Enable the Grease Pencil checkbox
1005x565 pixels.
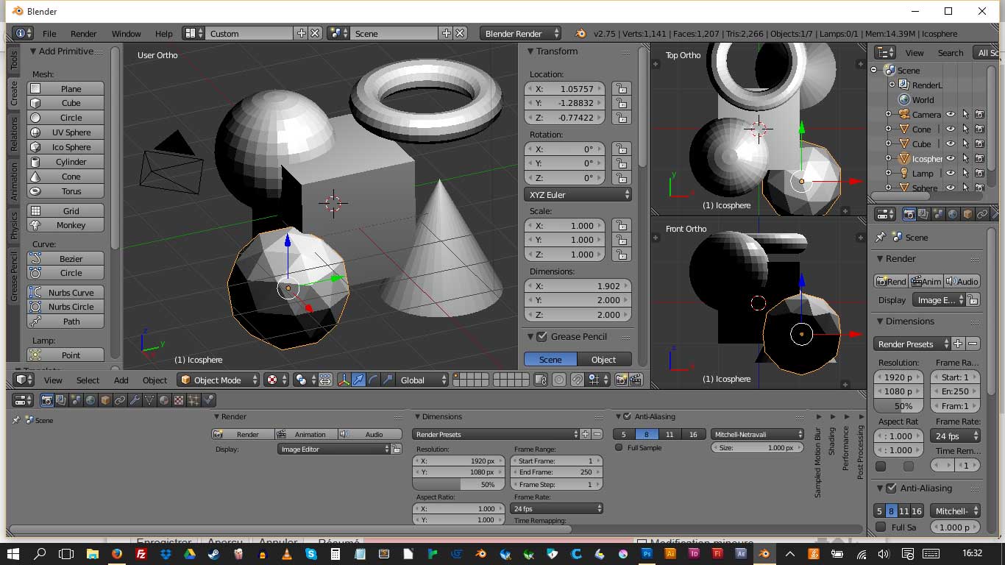click(x=542, y=336)
